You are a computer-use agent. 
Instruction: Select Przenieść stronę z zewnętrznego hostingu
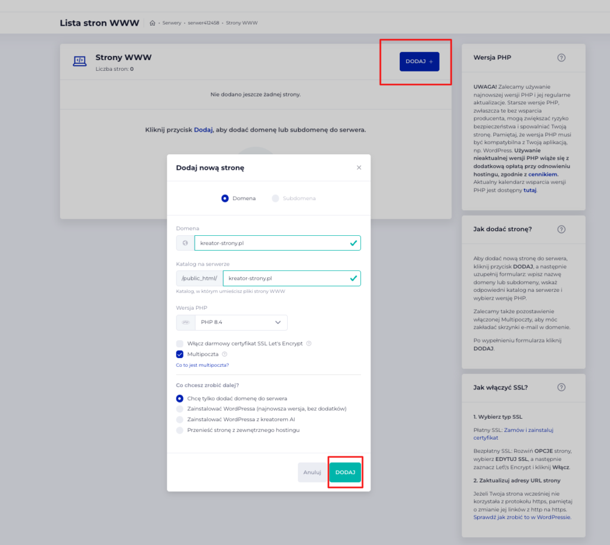pyautogui.click(x=180, y=430)
